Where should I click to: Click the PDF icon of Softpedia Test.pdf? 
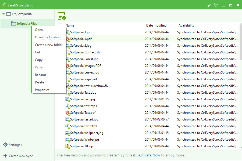[67, 113]
